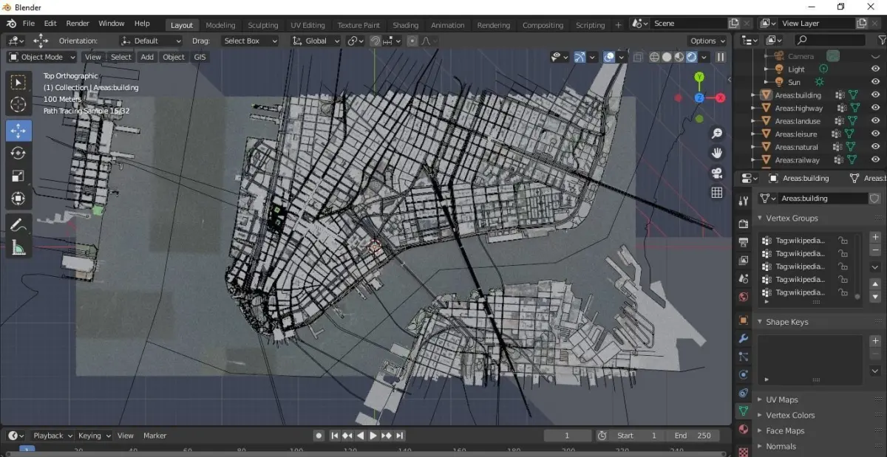Open the Orientation Default dropdown
887x457 pixels.
(x=151, y=41)
